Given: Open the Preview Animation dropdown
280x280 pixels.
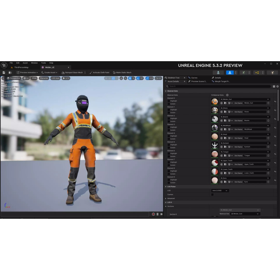Looking at the screenshot, I should point(27,73).
